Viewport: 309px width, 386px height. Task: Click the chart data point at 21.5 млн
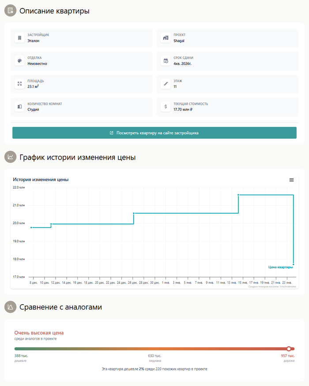point(238,195)
